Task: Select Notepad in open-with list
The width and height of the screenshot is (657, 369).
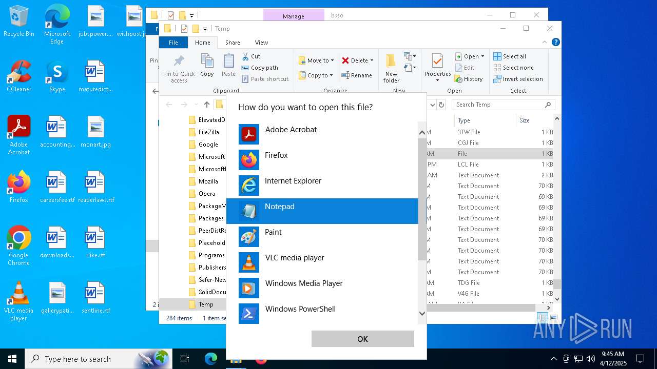Action: pyautogui.click(x=322, y=211)
